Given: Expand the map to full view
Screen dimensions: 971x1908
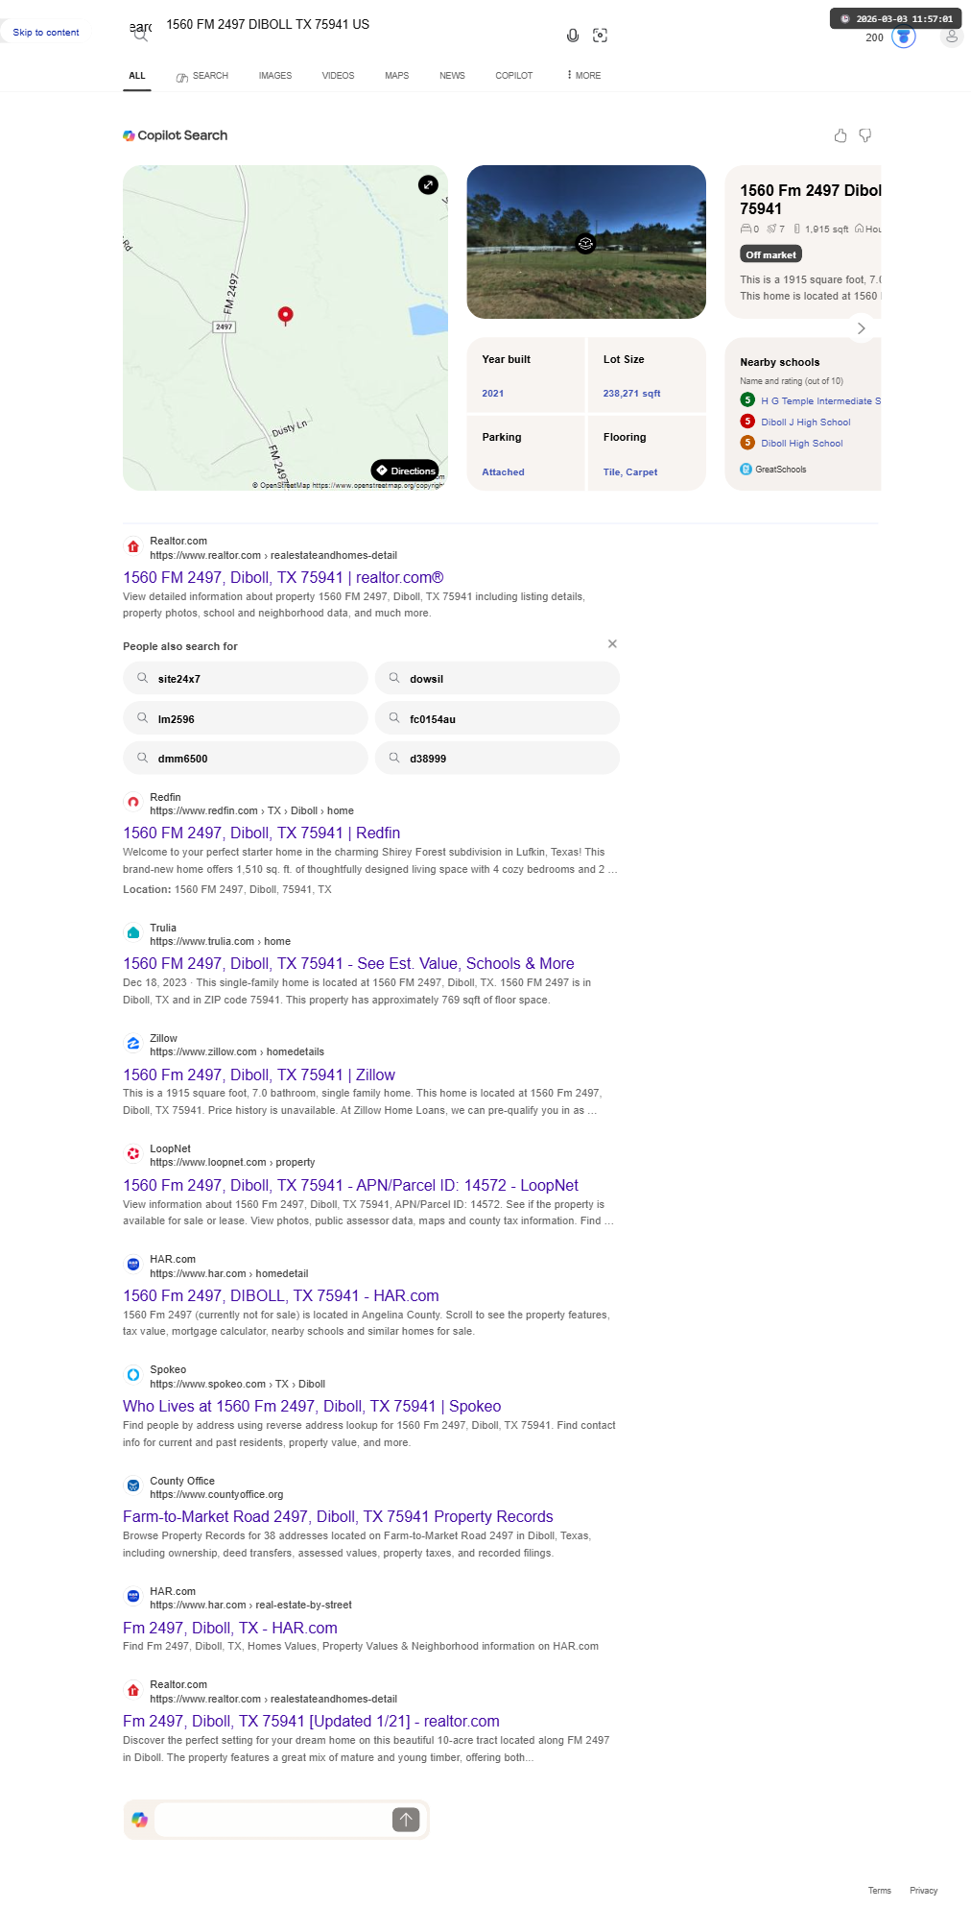Looking at the screenshot, I should pos(428,184).
